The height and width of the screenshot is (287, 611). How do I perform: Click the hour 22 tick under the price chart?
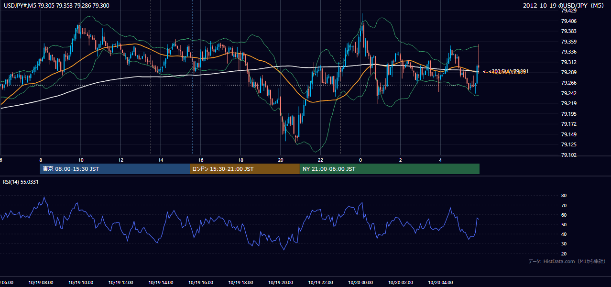click(x=321, y=160)
